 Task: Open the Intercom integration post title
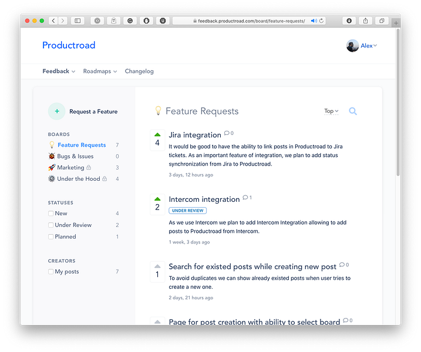pyautogui.click(x=204, y=199)
